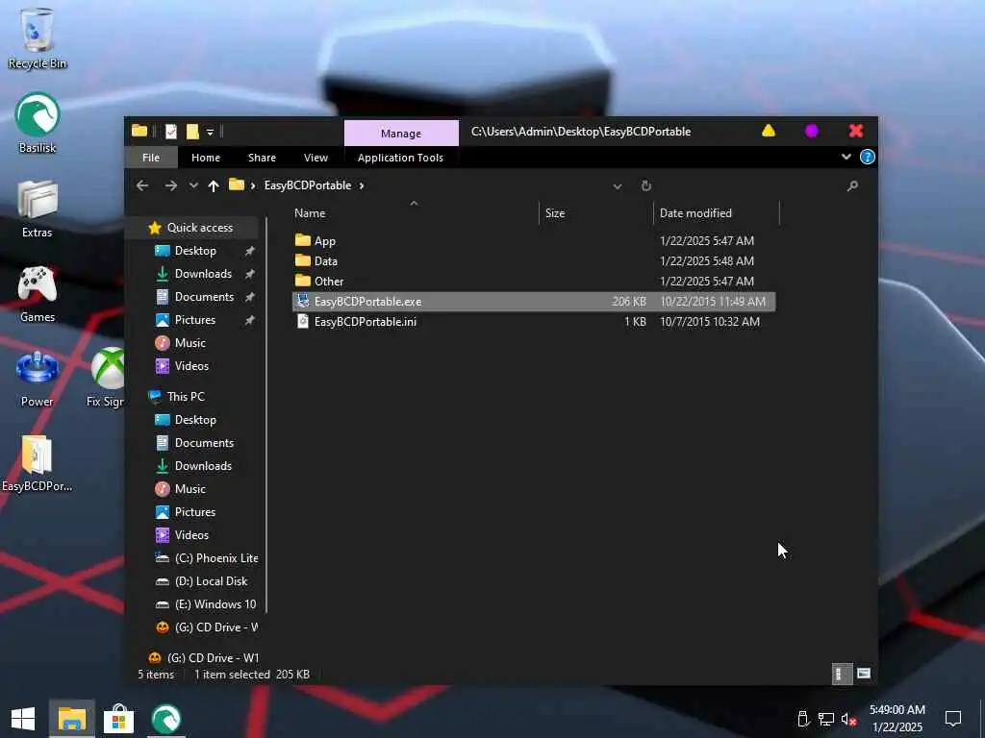
Task: Open the blue Help icon
Action: (x=867, y=157)
